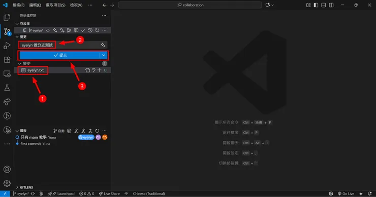Open file icon for eyelyn.txt
The width and height of the screenshot is (376, 197).
[x=87, y=70]
